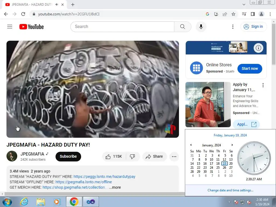
Task: Open JPEGMAFIA channel avatar
Action: coord(12,156)
